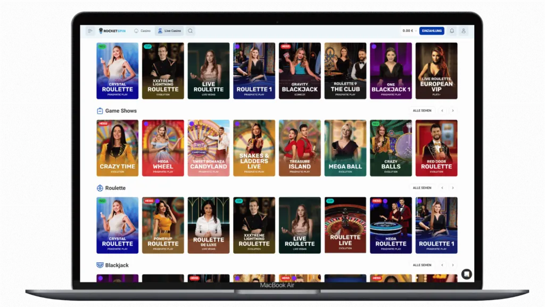Image resolution: width=545 pixels, height=307 pixels.
Task: Go to previous Game Shows carousel page
Action: [442, 111]
